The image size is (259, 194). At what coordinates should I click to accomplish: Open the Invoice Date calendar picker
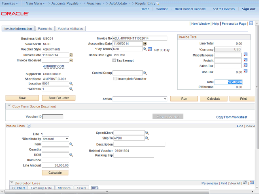[x=71, y=55]
